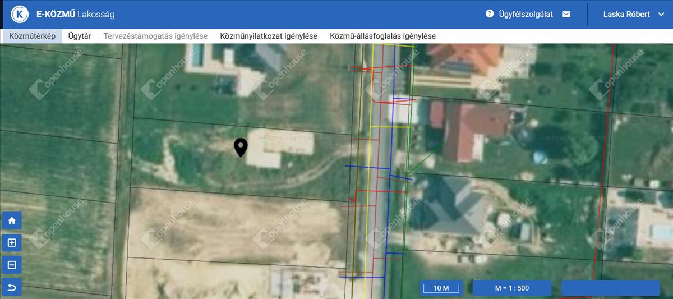Click the black location pin marker
The height and width of the screenshot is (299, 673).
pos(241,147)
